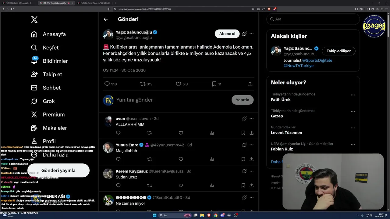
Task: Open more options for Gezep trend
Action: click(353, 112)
